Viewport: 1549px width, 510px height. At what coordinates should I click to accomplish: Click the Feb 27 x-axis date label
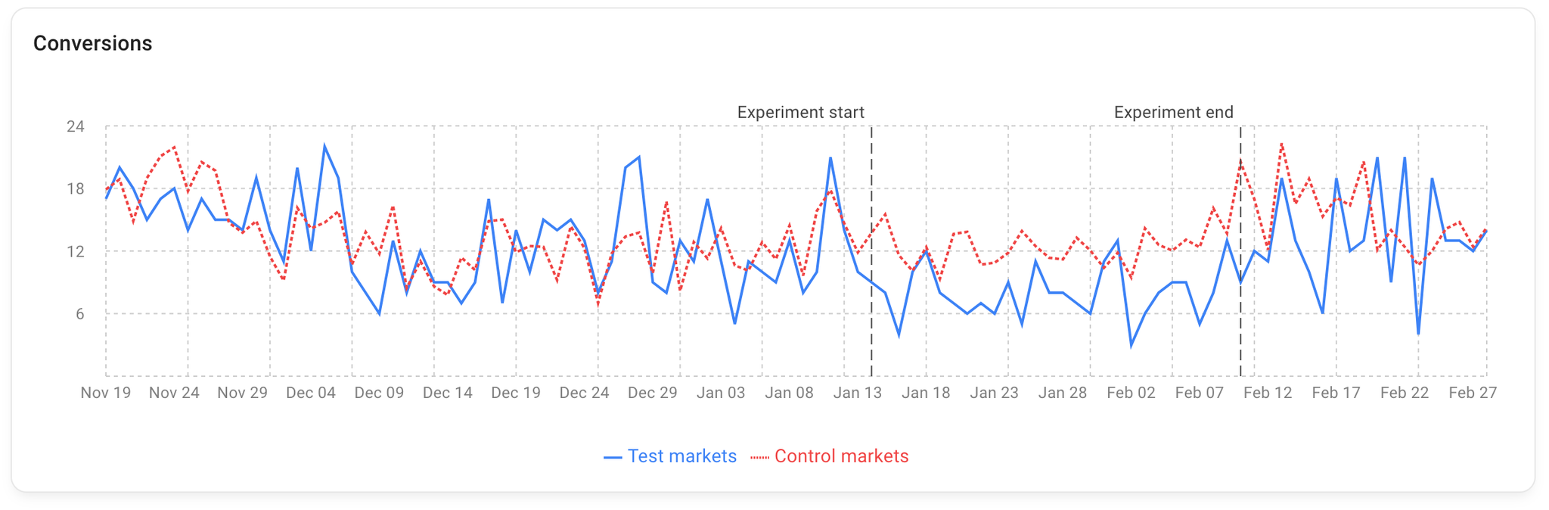coord(1473,393)
